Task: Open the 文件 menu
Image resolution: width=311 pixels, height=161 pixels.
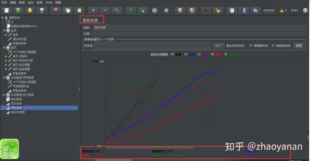Action: point(4,3)
